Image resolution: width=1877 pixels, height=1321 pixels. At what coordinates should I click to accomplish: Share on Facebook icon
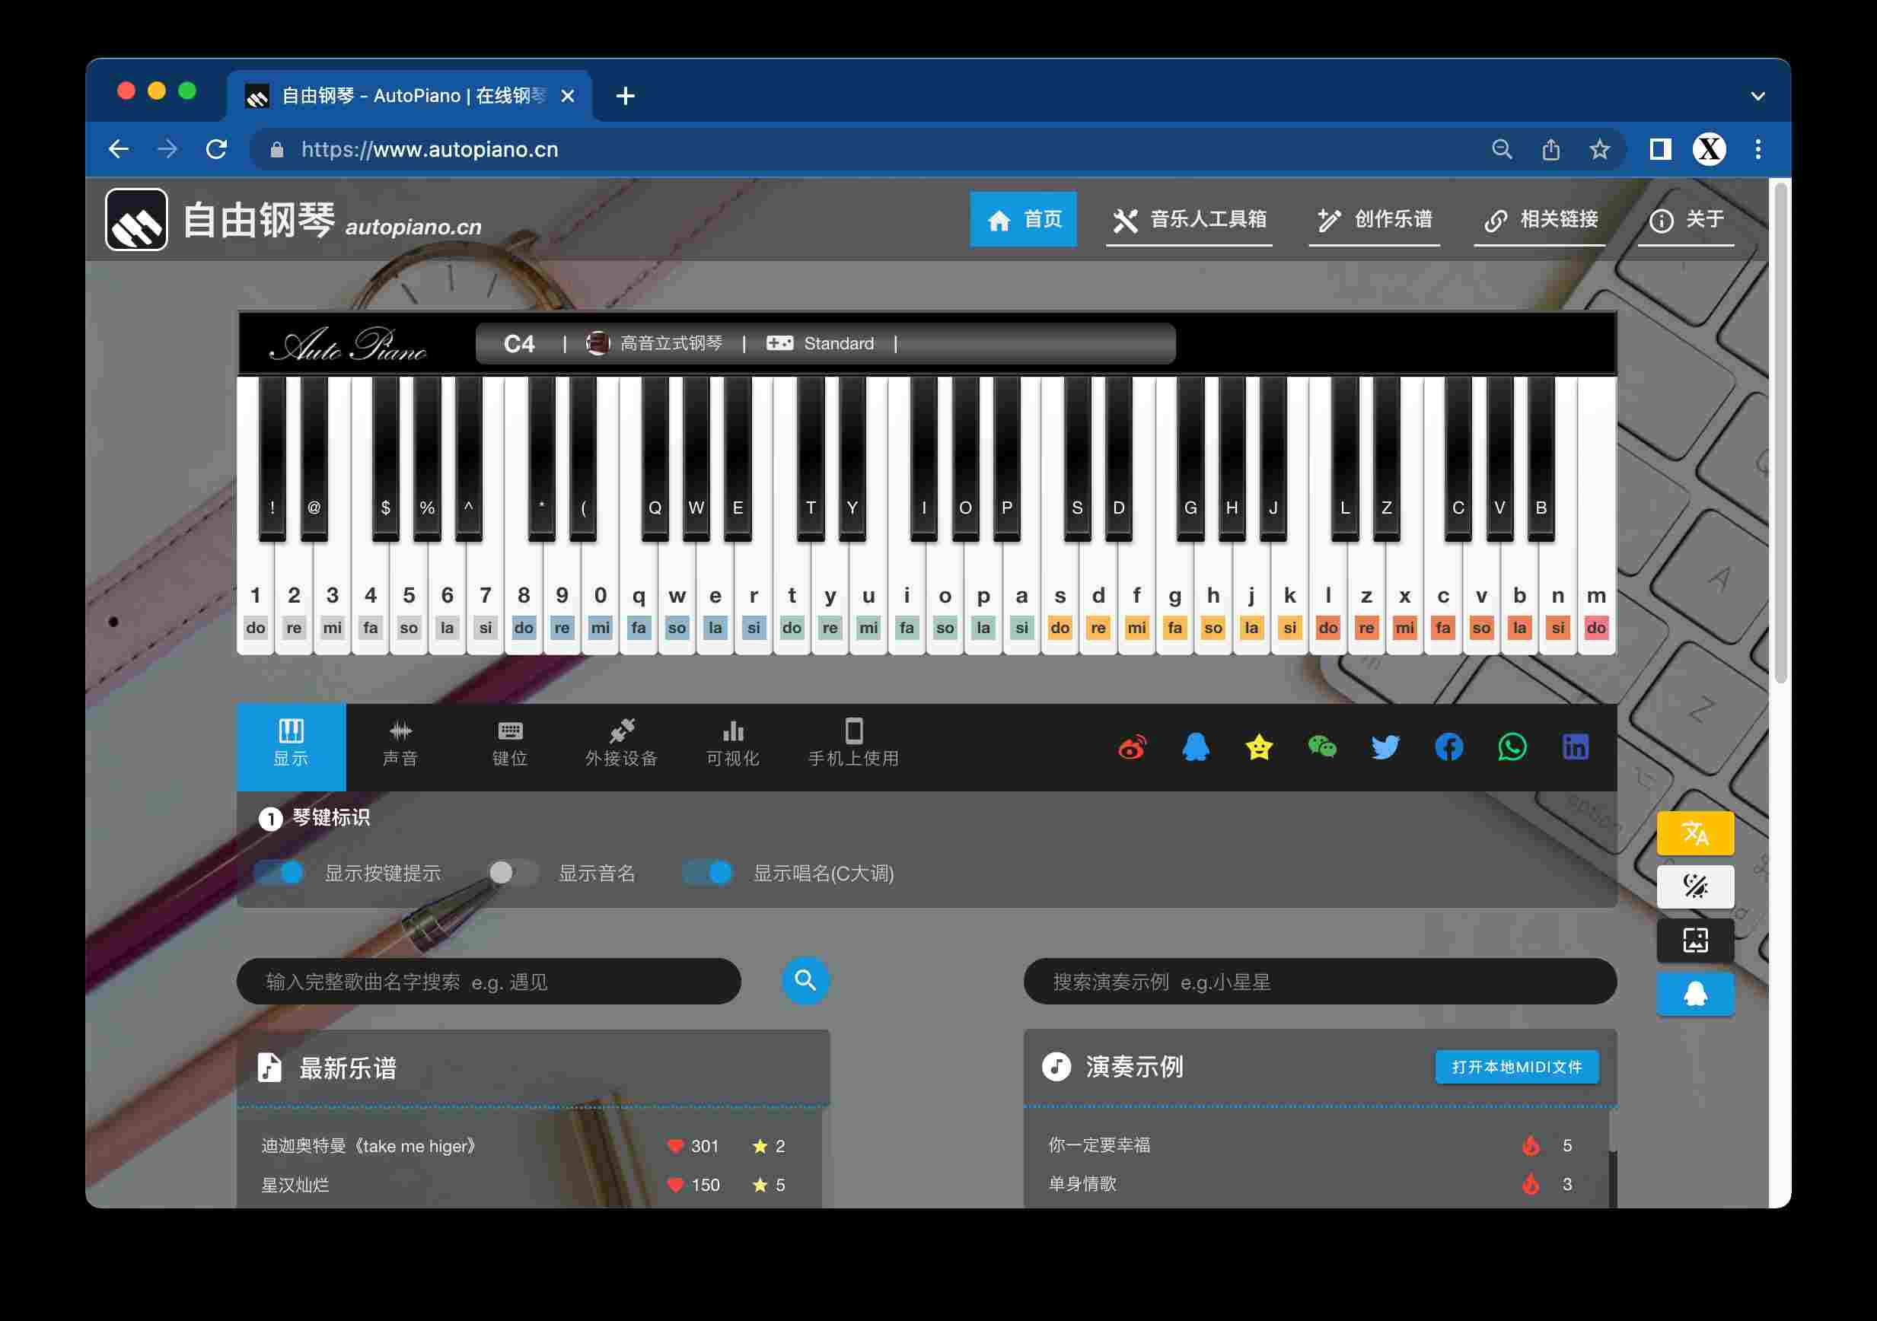[1448, 747]
